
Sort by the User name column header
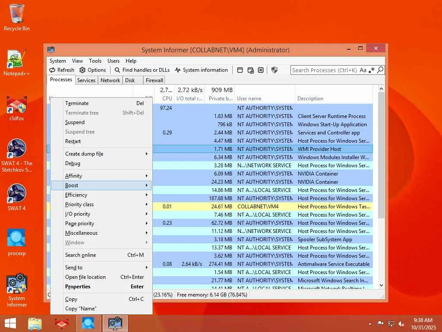point(265,94)
